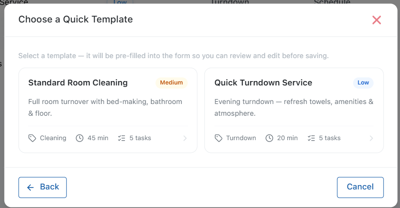Open Standard Room Cleaning via its chevron arrow
The width and height of the screenshot is (400, 208).
[185, 138]
